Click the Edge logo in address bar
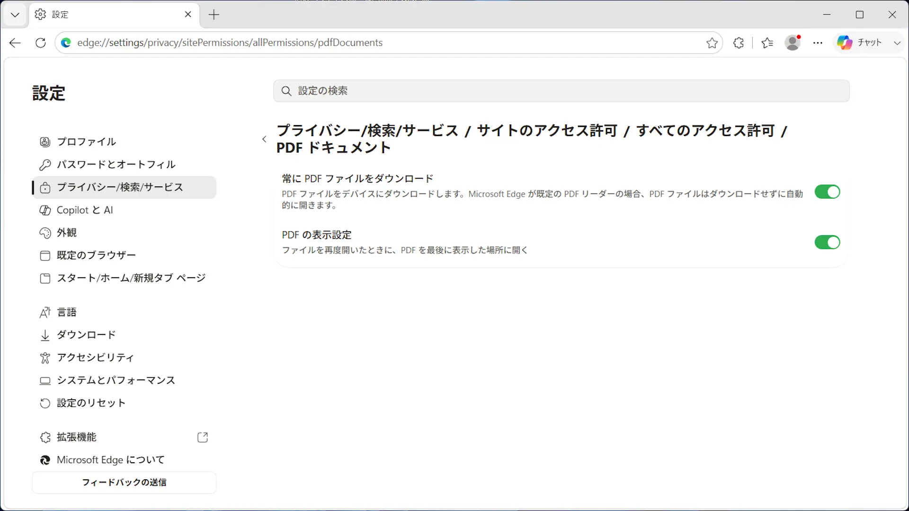The image size is (909, 511). click(66, 43)
